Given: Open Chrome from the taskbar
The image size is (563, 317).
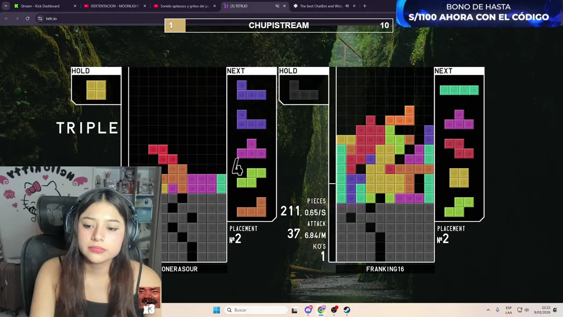Looking at the screenshot, I should pos(321,310).
